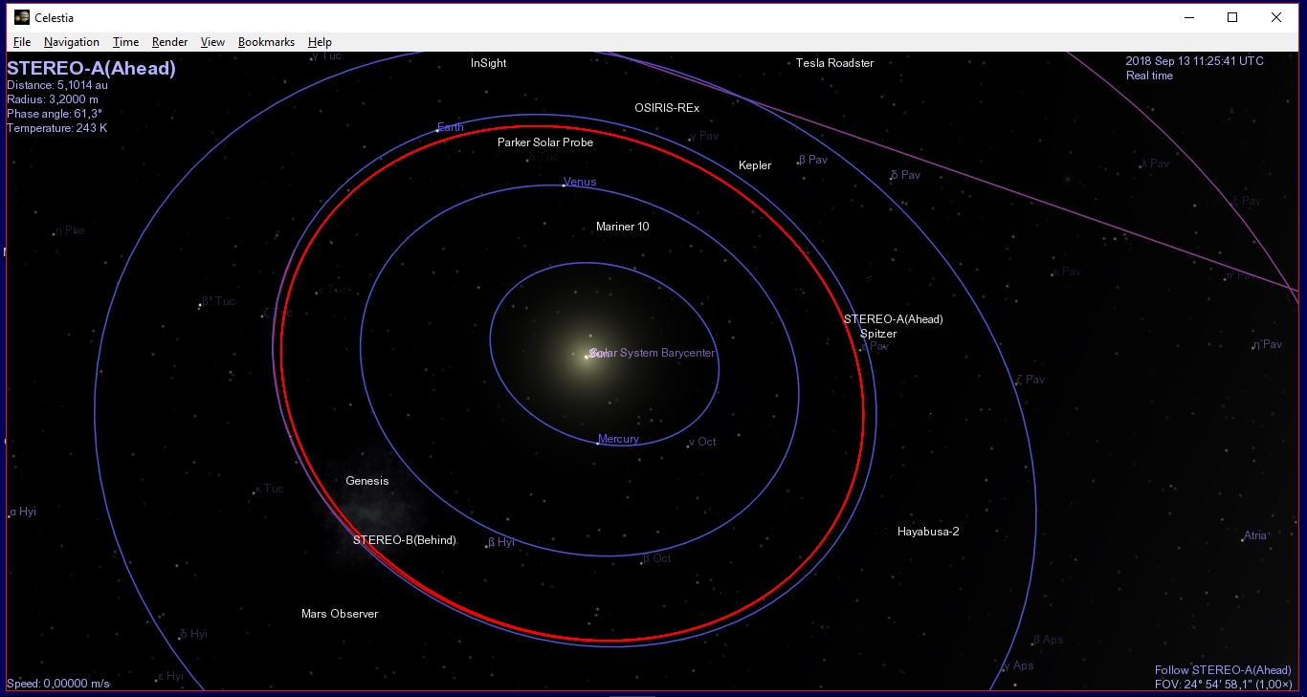Open the Help menu
The height and width of the screenshot is (697, 1307).
[x=320, y=42]
